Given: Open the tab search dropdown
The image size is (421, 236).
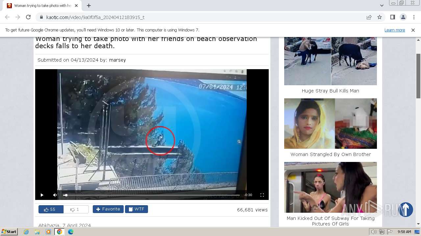Looking at the screenshot, I should [382, 6].
